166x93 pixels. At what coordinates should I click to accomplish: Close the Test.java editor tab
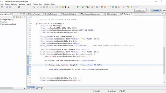coord(132,14)
